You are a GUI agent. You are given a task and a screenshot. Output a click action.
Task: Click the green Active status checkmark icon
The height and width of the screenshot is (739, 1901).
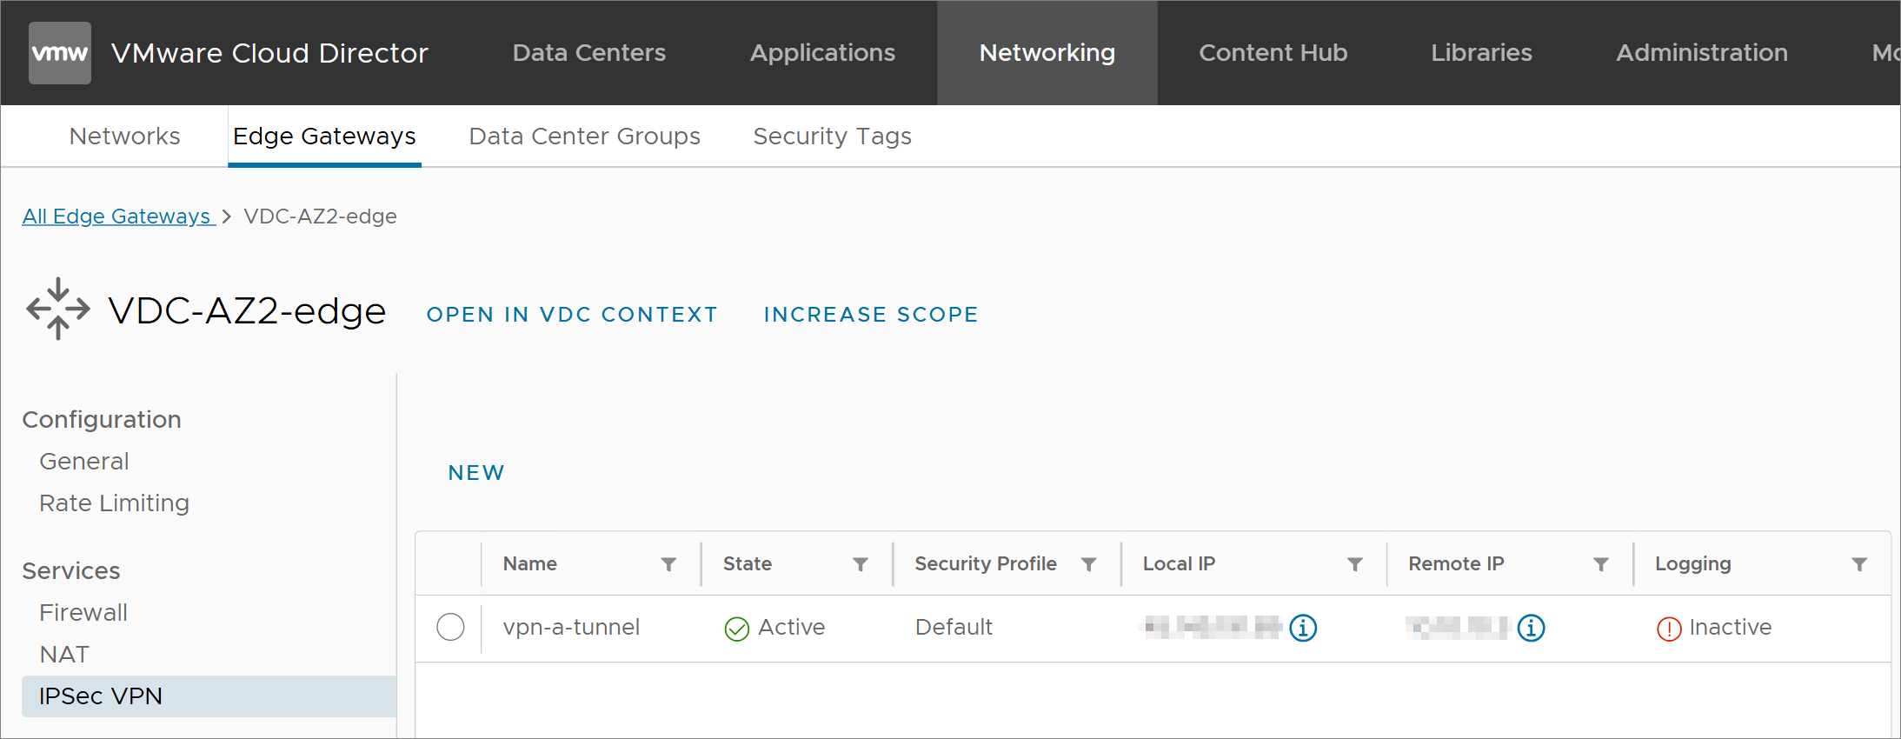click(x=737, y=629)
